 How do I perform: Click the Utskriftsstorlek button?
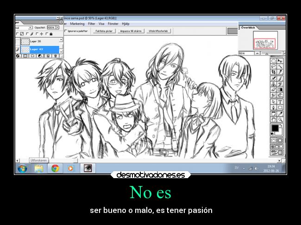pos(158,31)
